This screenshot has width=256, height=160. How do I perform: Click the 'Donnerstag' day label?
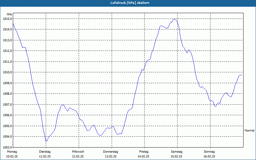click(110, 152)
